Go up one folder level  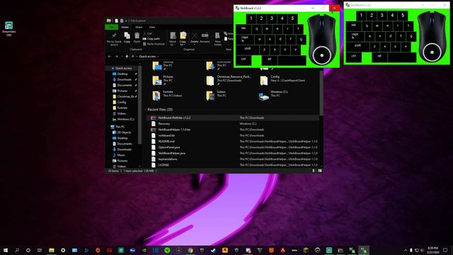pos(127,57)
